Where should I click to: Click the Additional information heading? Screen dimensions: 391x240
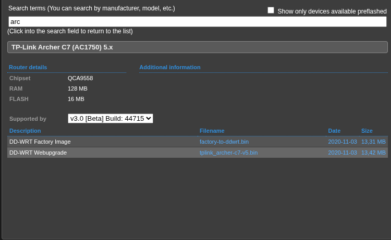(170, 67)
